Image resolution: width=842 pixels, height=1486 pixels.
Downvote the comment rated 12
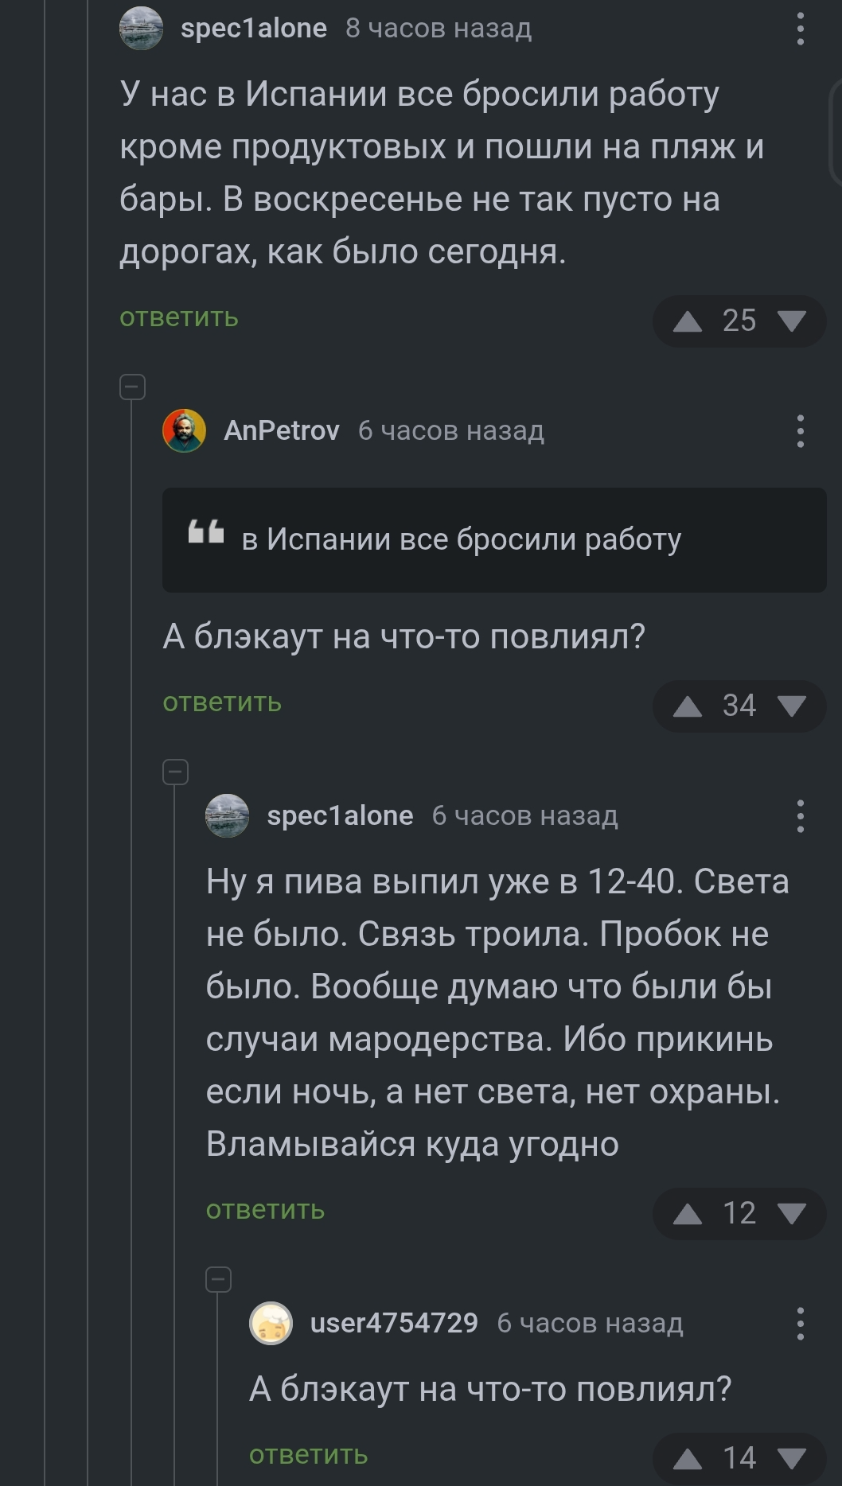(791, 1214)
